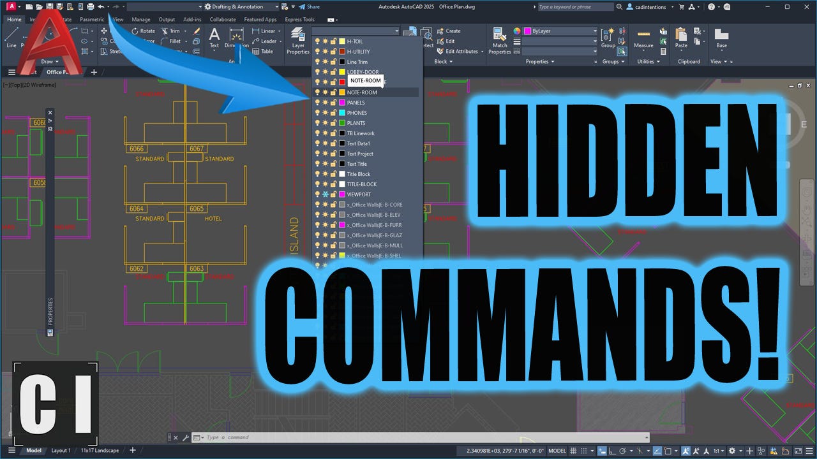Click Edit Attributes in Block panel
Screen dimensions: 817x459
(x=458, y=52)
